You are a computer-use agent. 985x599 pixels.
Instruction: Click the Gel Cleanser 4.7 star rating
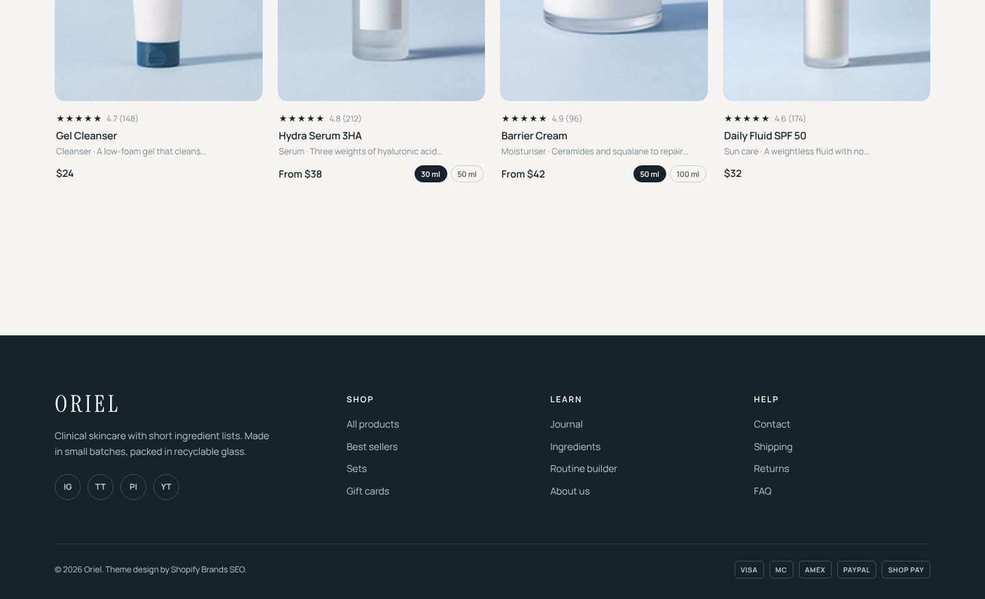pyautogui.click(x=97, y=119)
